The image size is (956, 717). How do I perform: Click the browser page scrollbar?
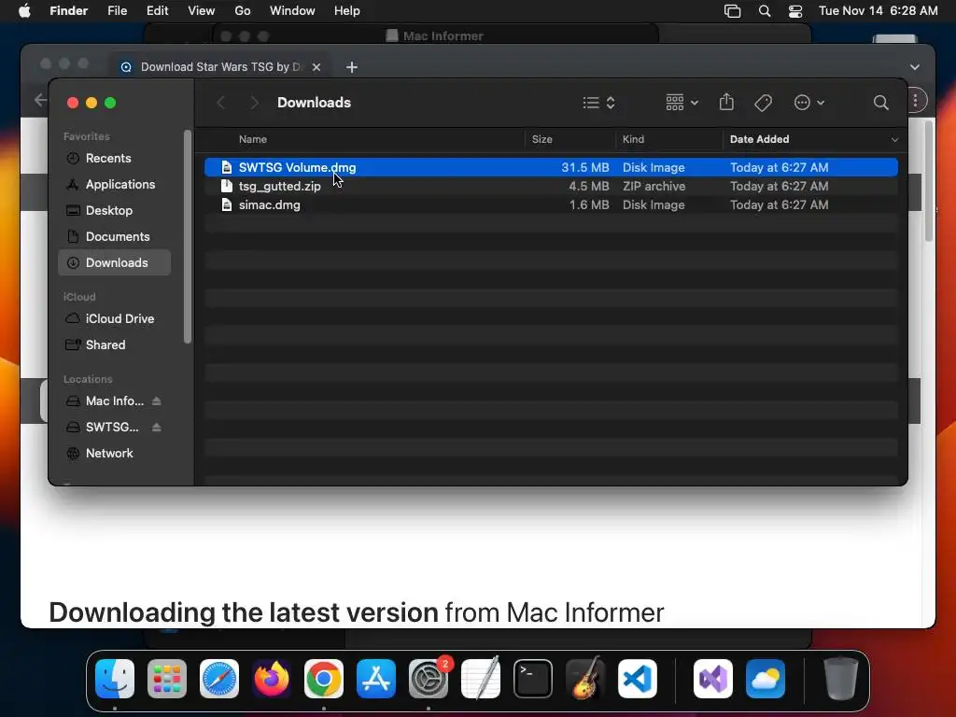pyautogui.click(x=929, y=181)
